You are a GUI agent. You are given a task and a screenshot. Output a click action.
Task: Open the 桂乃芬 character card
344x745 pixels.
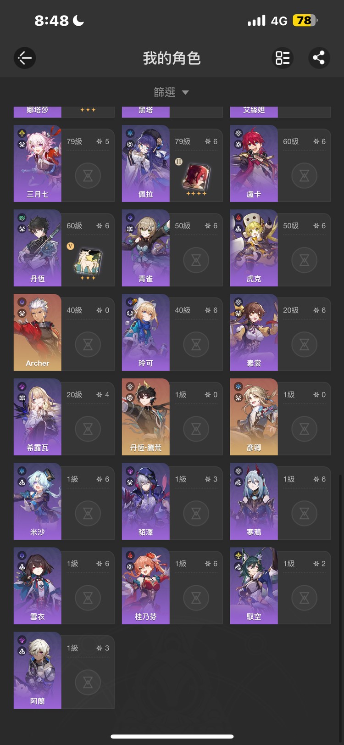click(x=172, y=586)
